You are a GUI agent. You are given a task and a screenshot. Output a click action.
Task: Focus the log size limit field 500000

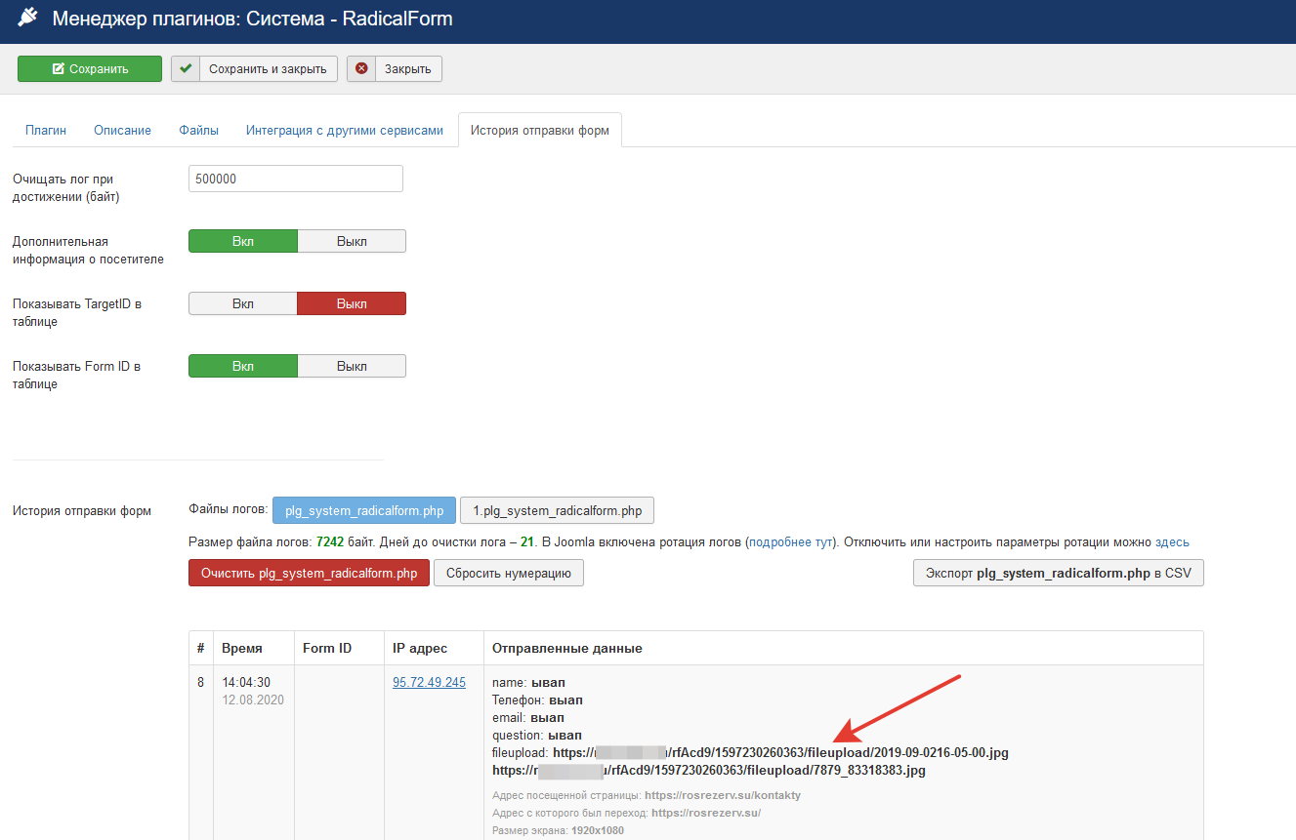[x=295, y=180]
